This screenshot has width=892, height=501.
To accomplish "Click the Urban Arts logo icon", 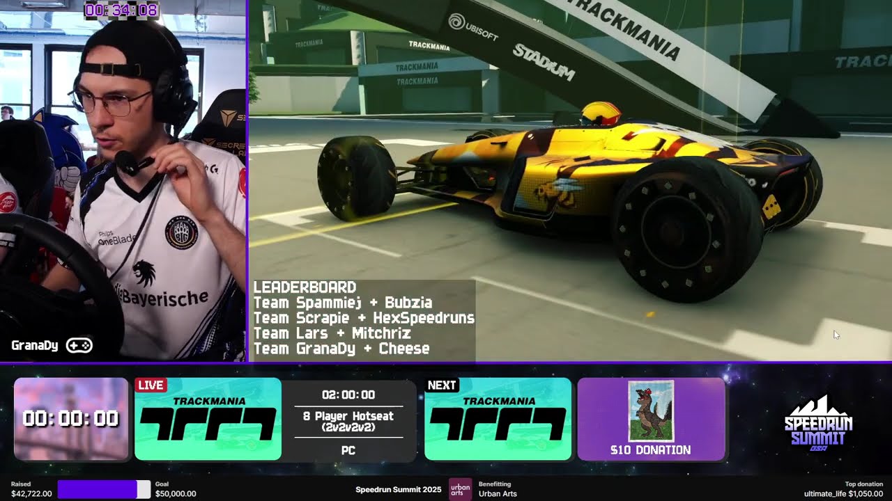I will click(460, 489).
